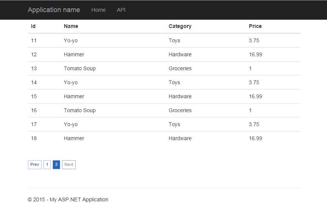Click the Next pagination button

click(x=69, y=165)
